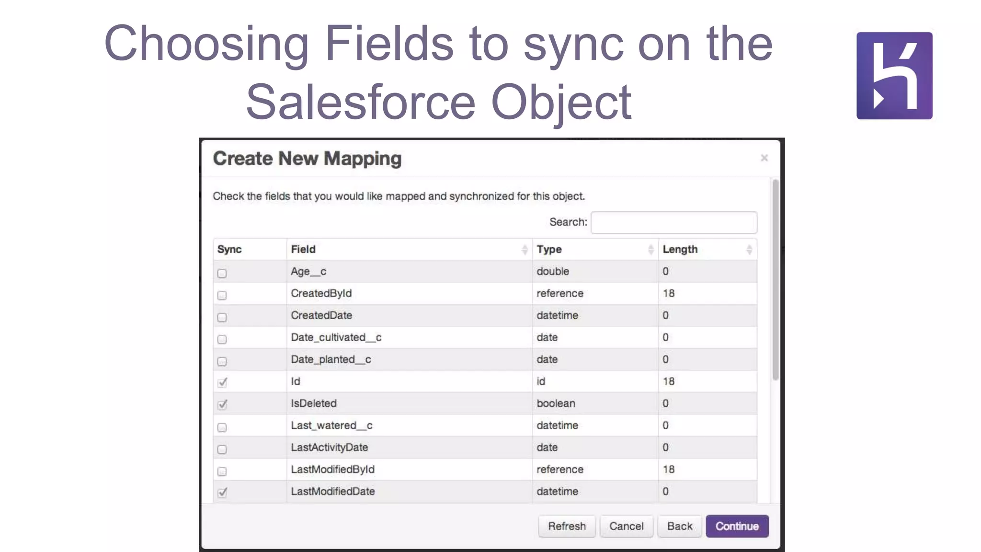The width and height of the screenshot is (981, 552).
Task: Select the CreatedById field name
Action: tap(321, 293)
